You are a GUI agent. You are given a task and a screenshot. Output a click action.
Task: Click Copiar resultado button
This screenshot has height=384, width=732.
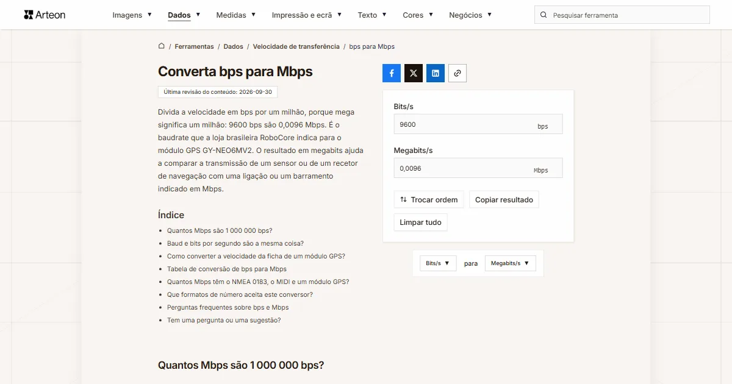coord(504,199)
